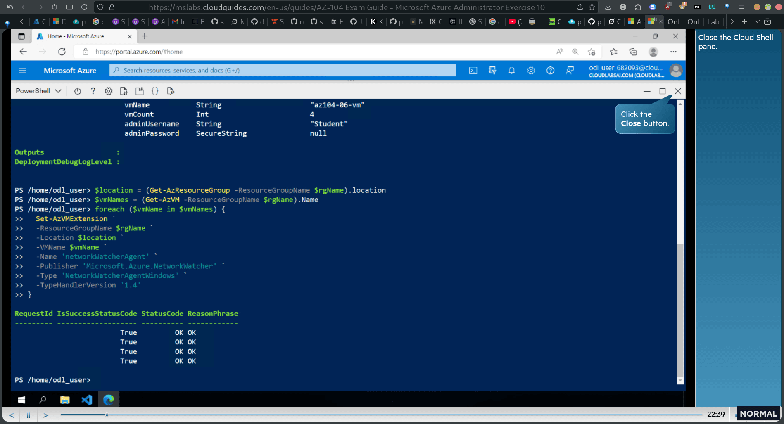The width and height of the screenshot is (784, 424).
Task: Open a new Edge tab
Action: click(145, 36)
